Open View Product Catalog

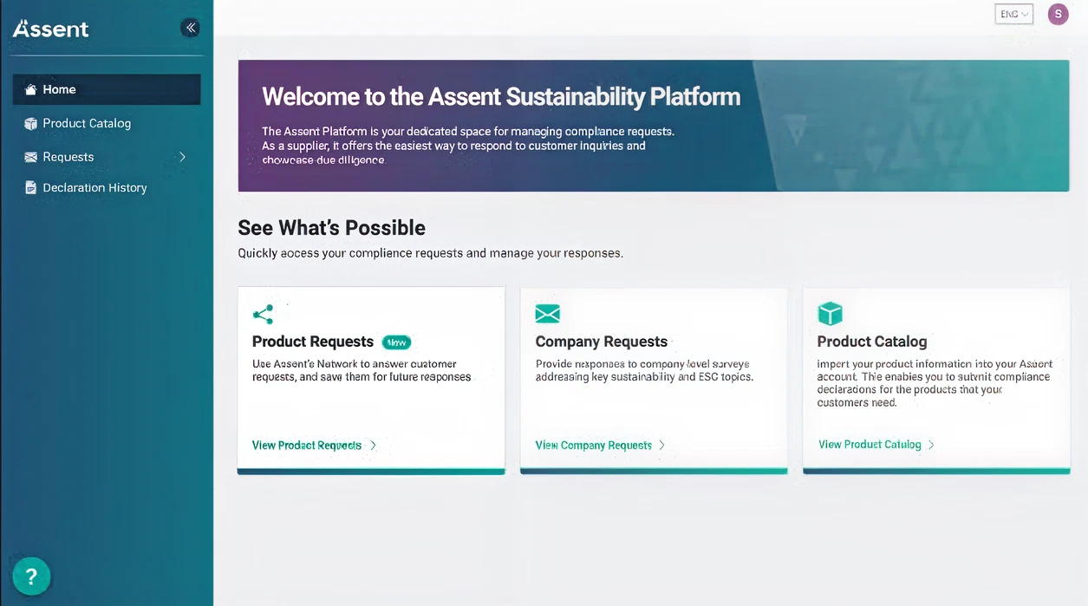870,444
